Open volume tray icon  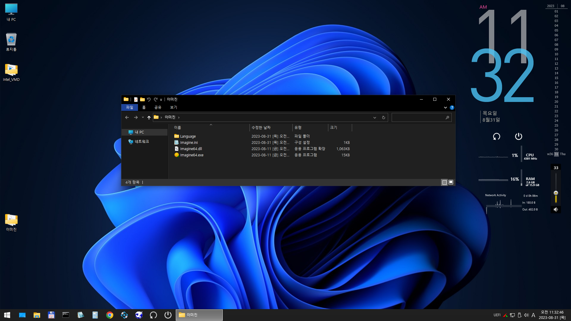(x=526, y=315)
